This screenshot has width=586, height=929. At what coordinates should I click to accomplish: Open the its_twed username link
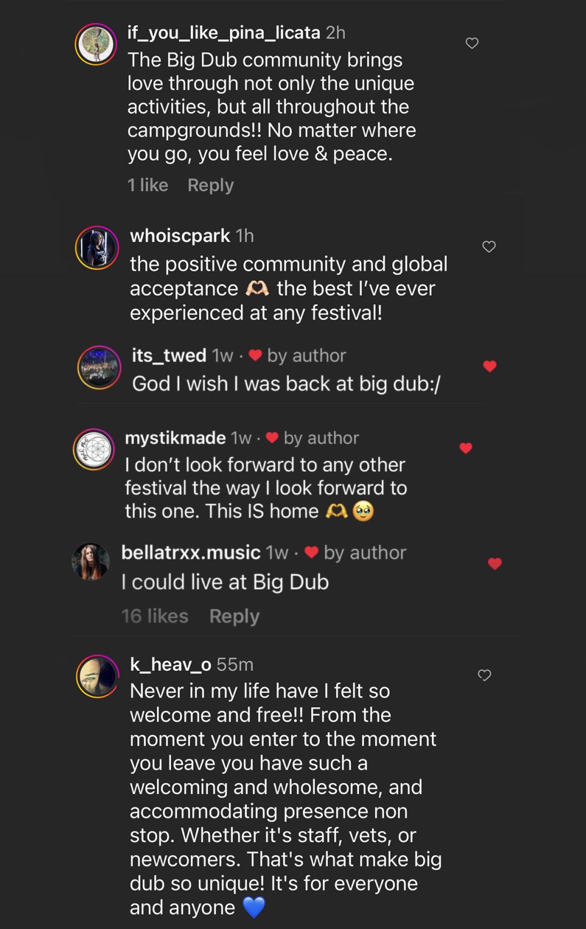pyautogui.click(x=169, y=355)
